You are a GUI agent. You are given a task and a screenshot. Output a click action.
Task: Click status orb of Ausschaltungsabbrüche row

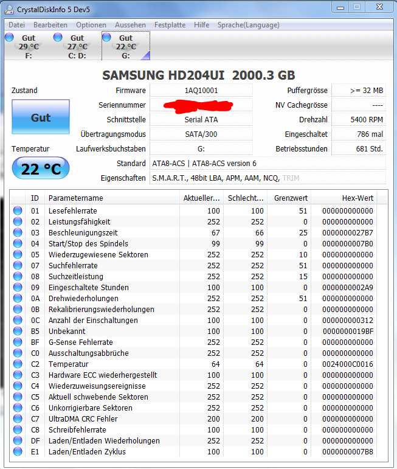click(x=18, y=353)
